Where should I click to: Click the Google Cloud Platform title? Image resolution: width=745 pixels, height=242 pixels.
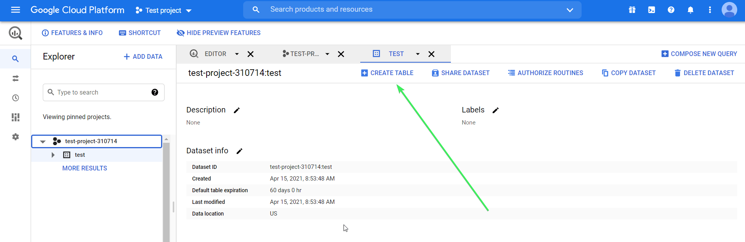[x=77, y=10]
